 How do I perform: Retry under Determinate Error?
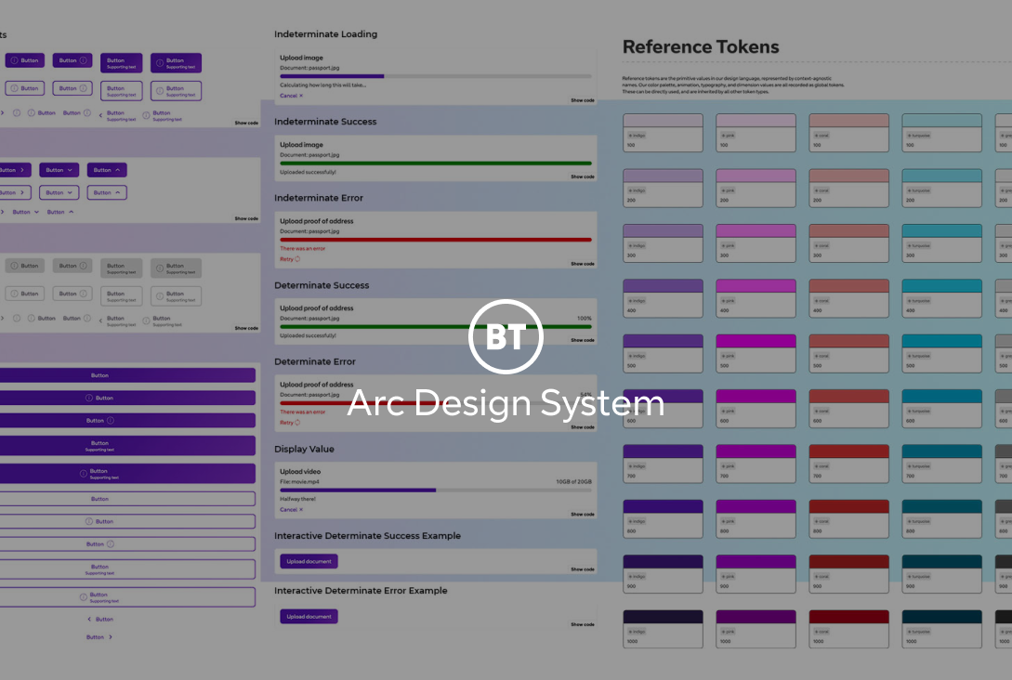point(290,422)
